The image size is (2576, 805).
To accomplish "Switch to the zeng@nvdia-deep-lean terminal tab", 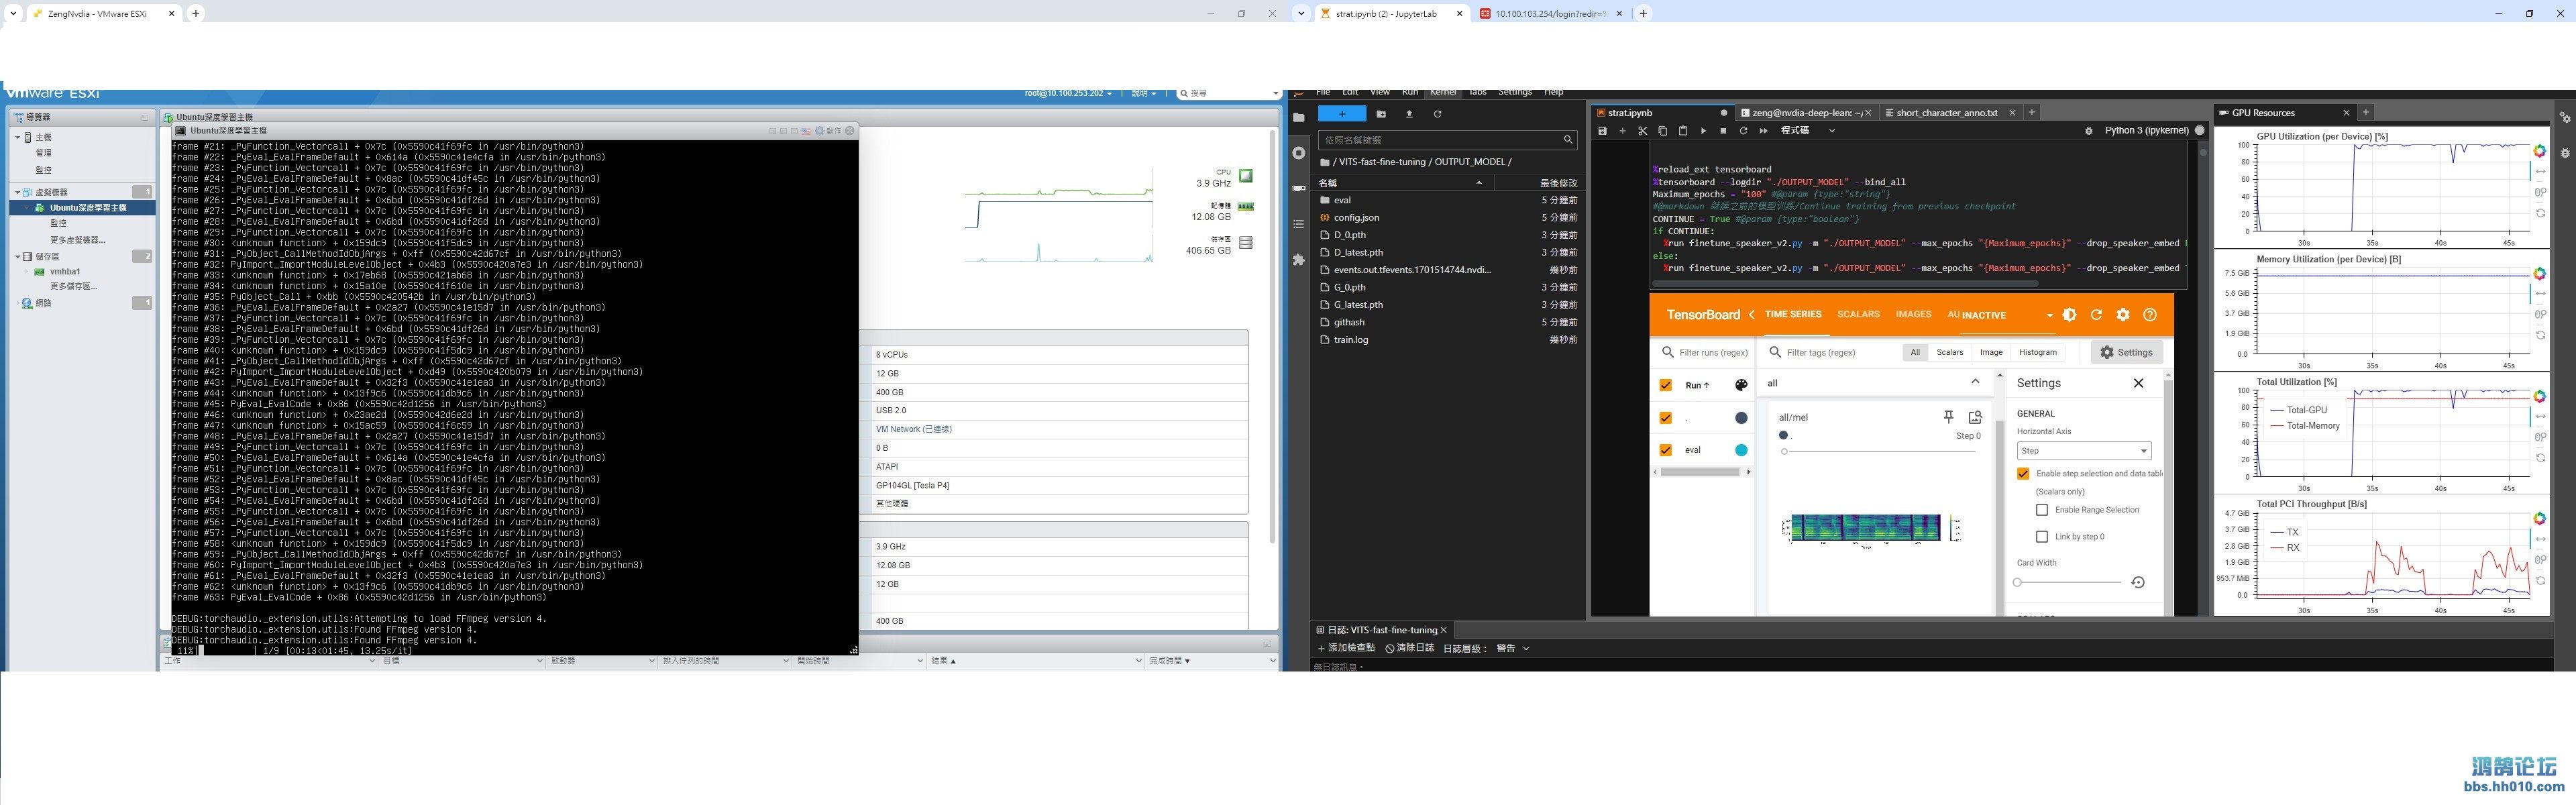I will coord(1806,113).
